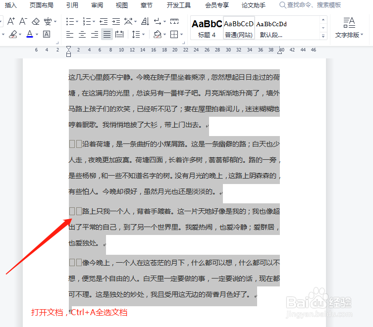Open 开发工具 tab
This screenshot has width=373, height=327.
(179, 5)
